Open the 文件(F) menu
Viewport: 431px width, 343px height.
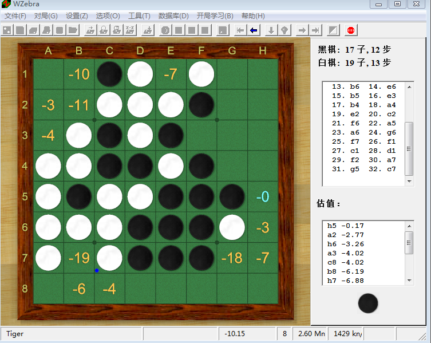pyautogui.click(x=15, y=16)
